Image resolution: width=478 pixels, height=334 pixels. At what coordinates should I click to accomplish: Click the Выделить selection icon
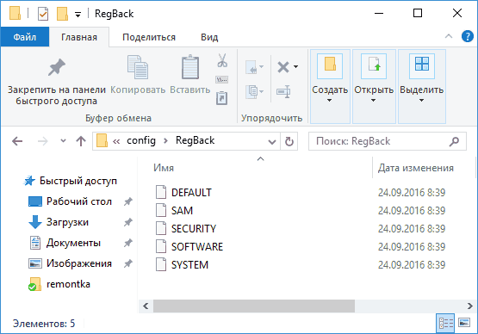tap(422, 65)
